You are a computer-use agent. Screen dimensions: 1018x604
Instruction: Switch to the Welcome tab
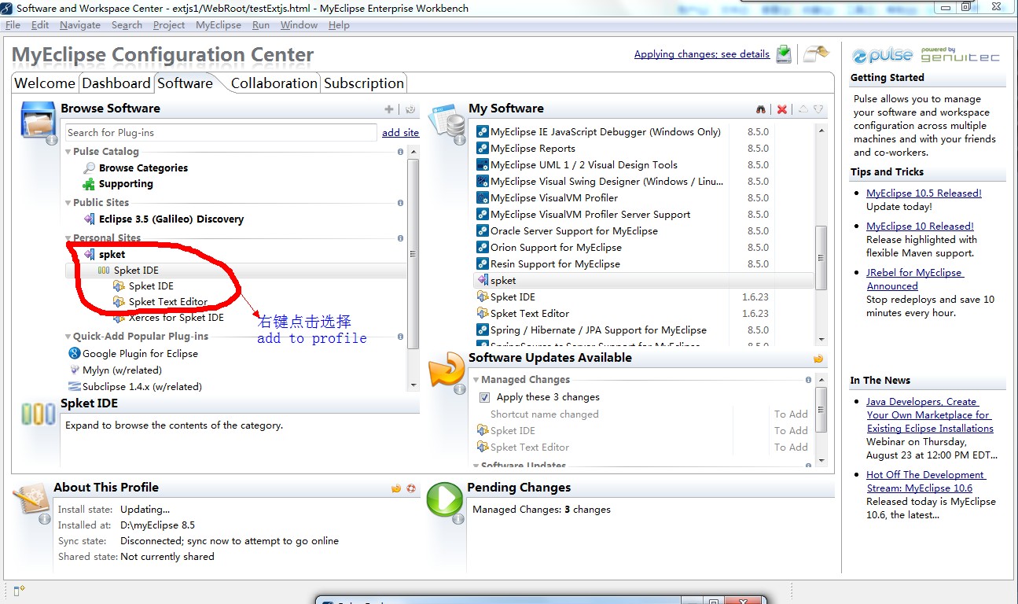click(45, 83)
